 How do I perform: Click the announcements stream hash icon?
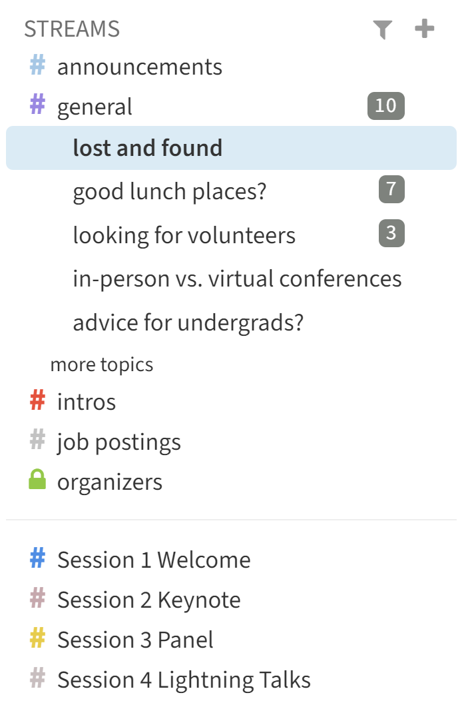(x=38, y=67)
